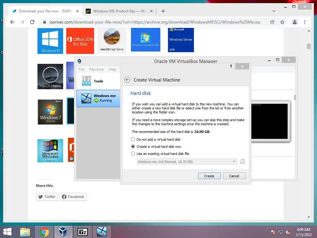Open Chrome's three-dot menu
Screen dimensions: 317x238
tap(305, 22)
